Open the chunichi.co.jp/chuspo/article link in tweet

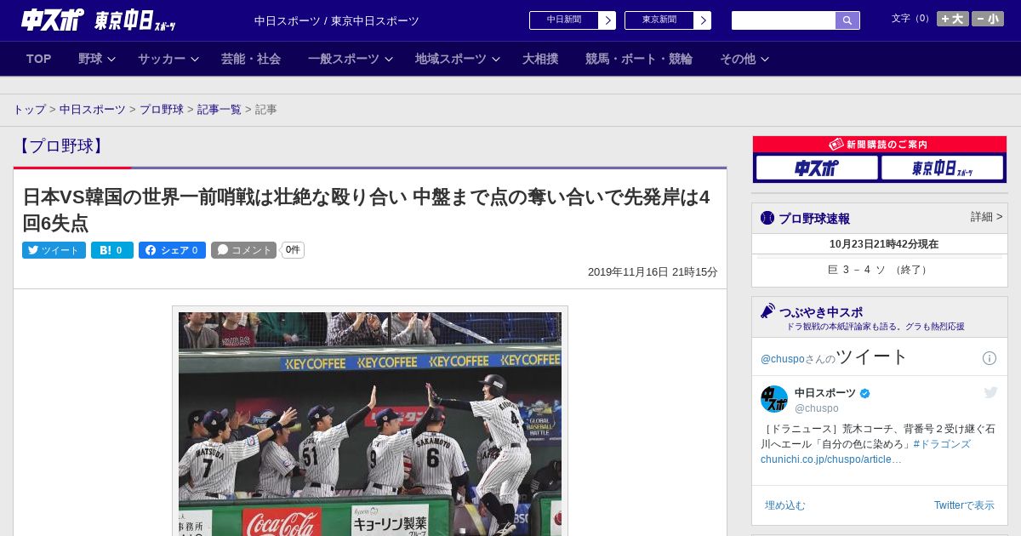(x=831, y=459)
